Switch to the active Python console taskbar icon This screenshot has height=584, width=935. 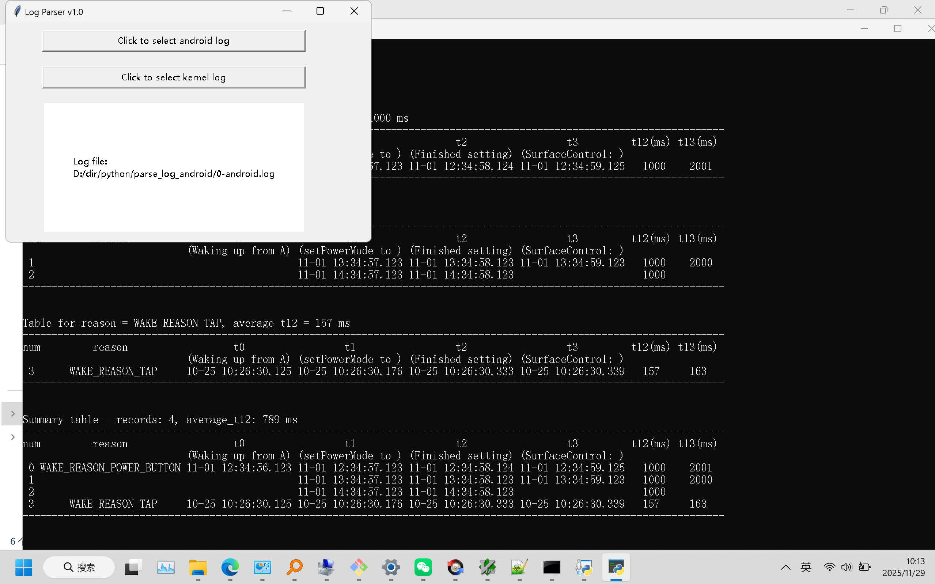click(616, 567)
